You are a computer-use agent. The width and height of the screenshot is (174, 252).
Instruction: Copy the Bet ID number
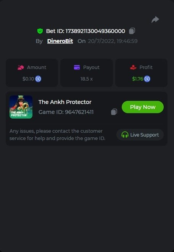pos(132,31)
